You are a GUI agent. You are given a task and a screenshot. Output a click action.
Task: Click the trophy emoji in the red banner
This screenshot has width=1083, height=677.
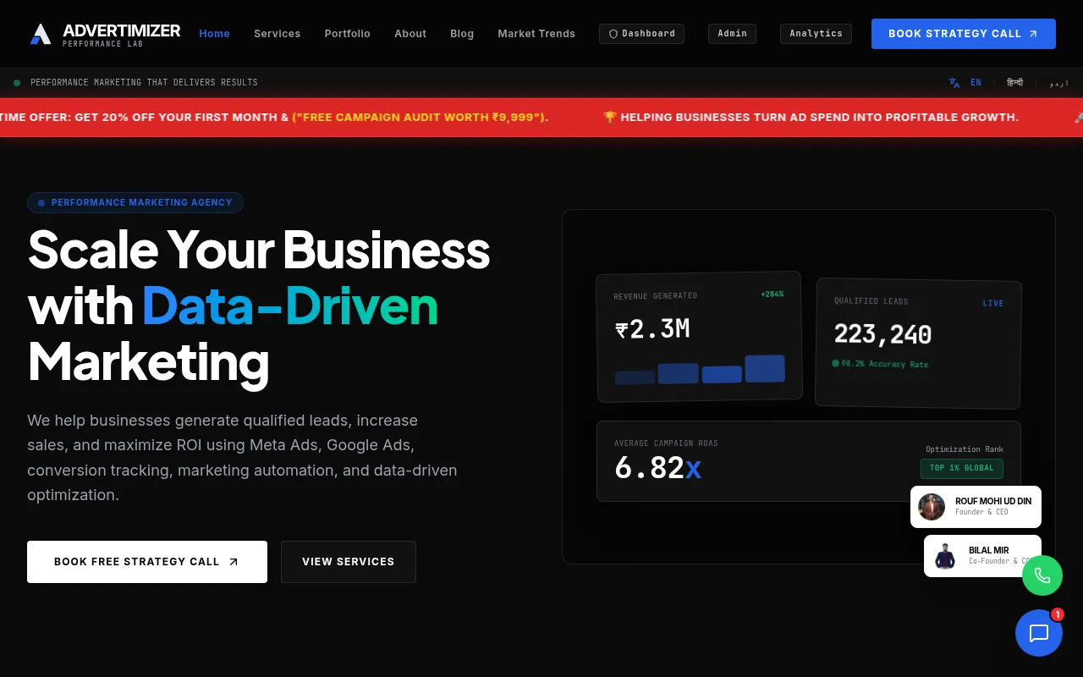(x=610, y=118)
